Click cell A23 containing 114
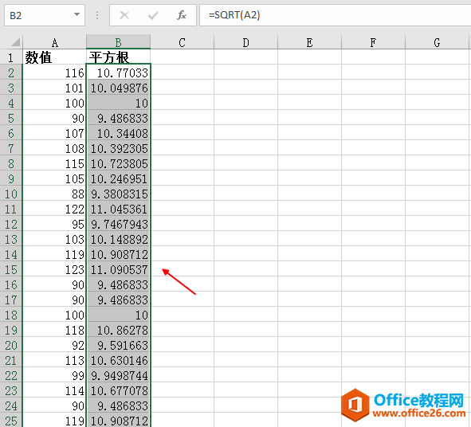 click(54, 390)
